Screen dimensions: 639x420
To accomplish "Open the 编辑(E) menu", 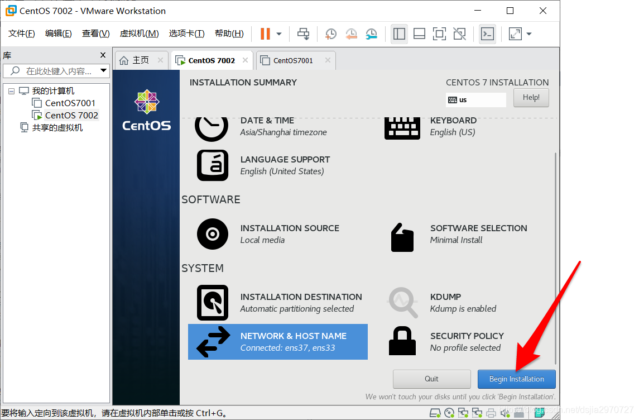I will pos(58,34).
